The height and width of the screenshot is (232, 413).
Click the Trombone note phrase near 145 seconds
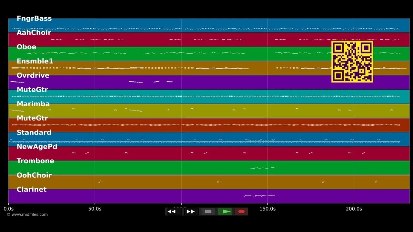(x=262, y=168)
